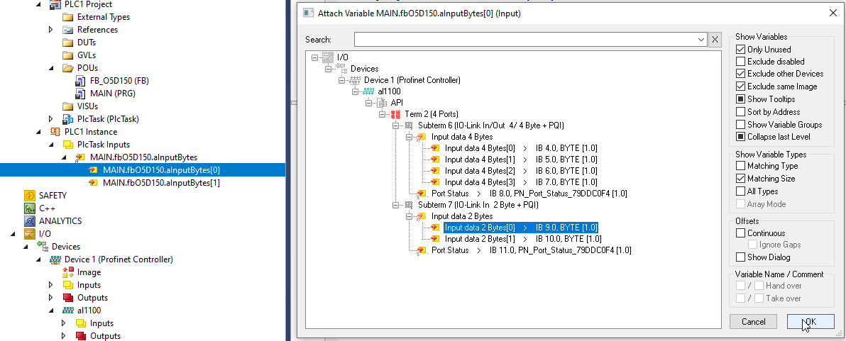Click the Subterm 6 icon in dialog tree

(410, 125)
